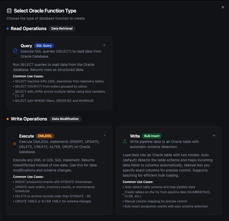Click the Execute play-circle icon
Viewport: 229px width, 221px height.
pyautogui.click(x=15, y=144)
